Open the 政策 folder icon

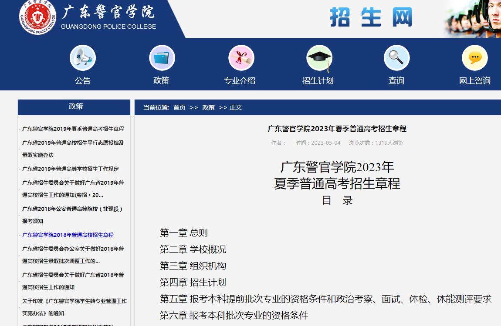click(162, 58)
